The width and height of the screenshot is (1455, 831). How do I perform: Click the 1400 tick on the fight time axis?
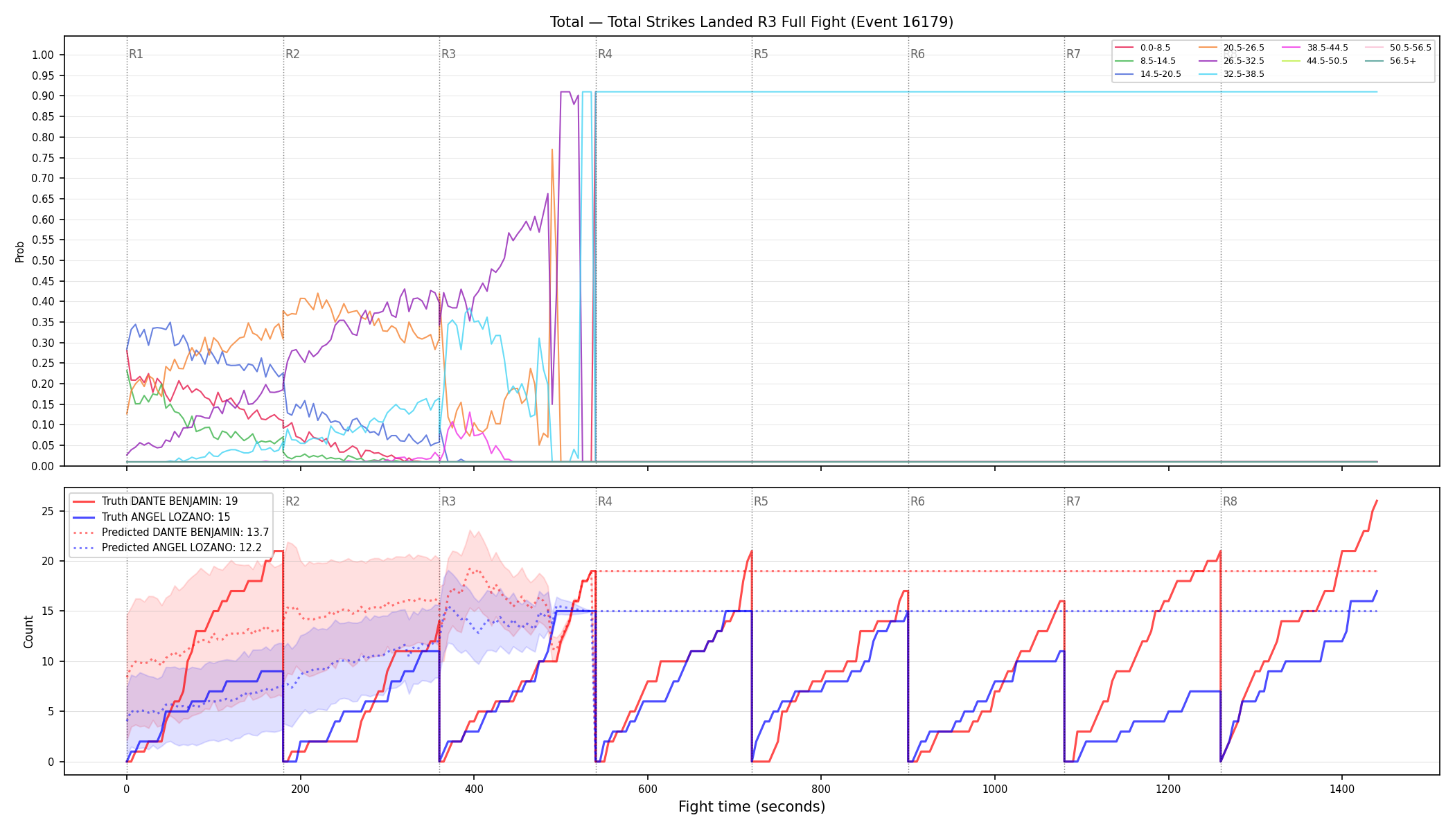1342,788
